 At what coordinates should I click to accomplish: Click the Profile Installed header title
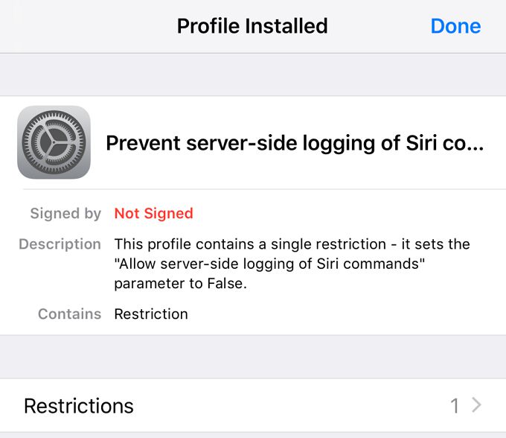[252, 26]
